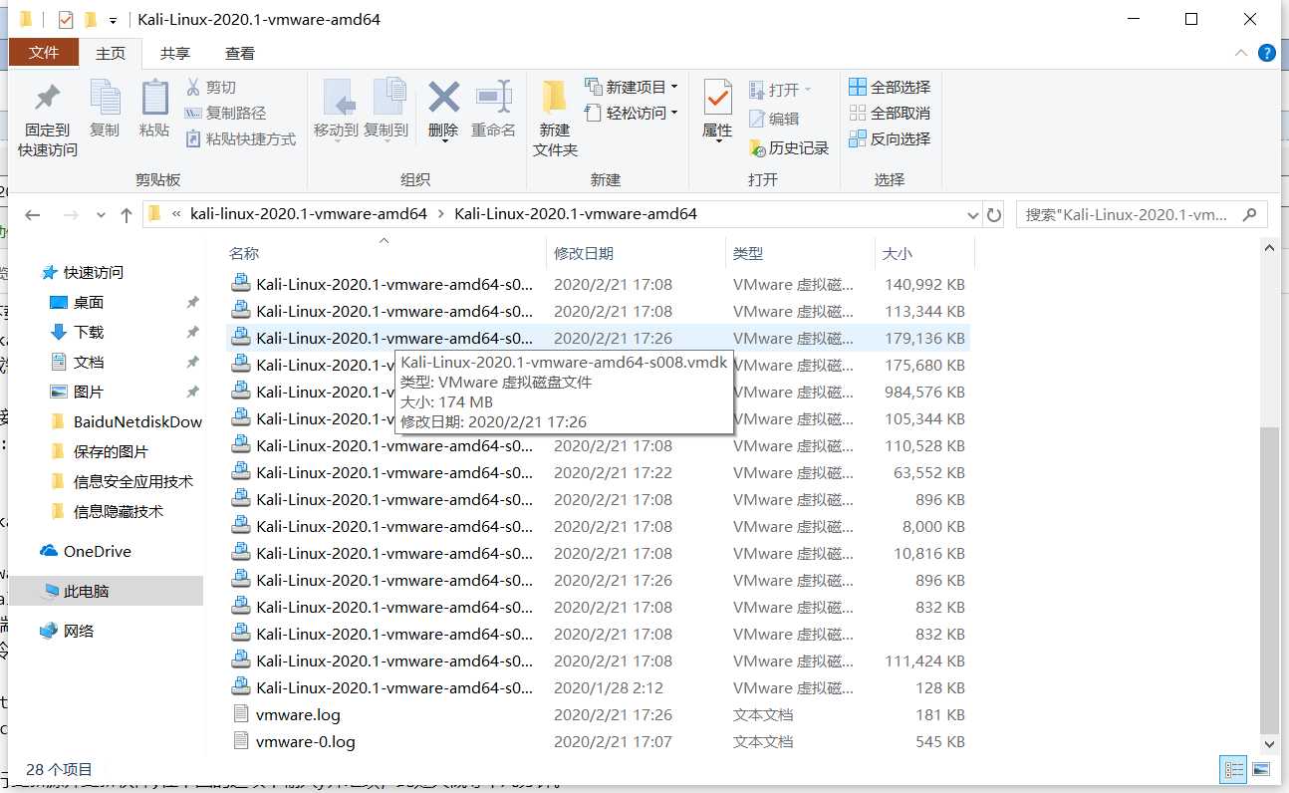The width and height of the screenshot is (1289, 793).
Task: Open History (历史记录) in ribbon
Action: point(789,147)
